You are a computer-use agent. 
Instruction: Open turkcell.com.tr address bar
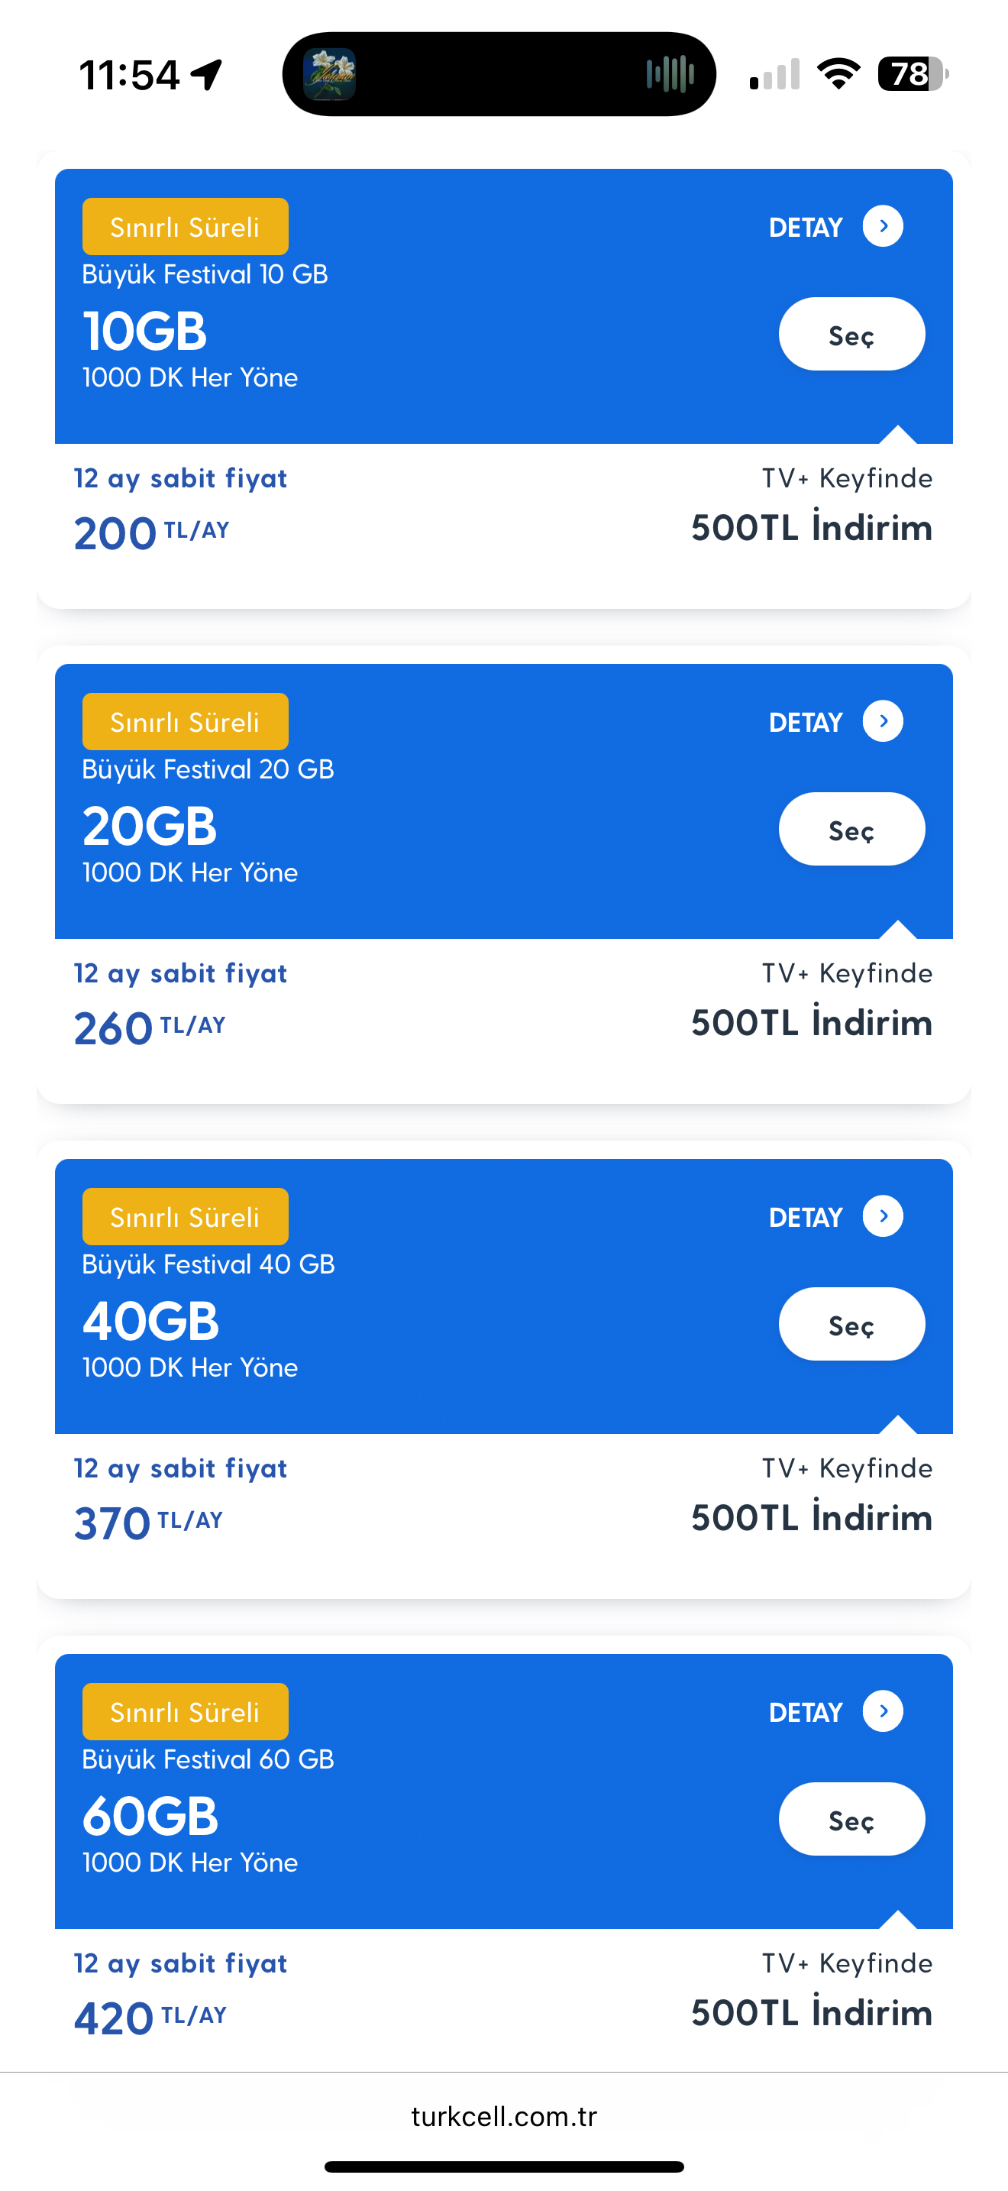504,2116
